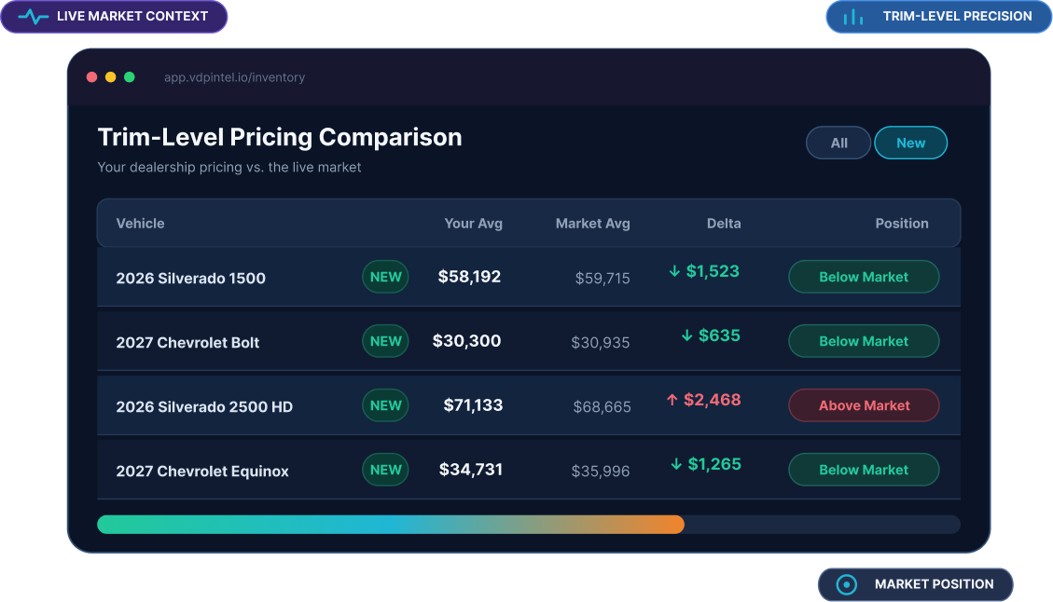The height and width of the screenshot is (602, 1053).
Task: Click the down arrow beside $1,523 delta
Action: [674, 271]
